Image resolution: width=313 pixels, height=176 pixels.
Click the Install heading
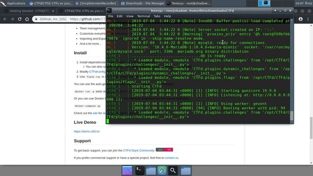click(x=80, y=53)
